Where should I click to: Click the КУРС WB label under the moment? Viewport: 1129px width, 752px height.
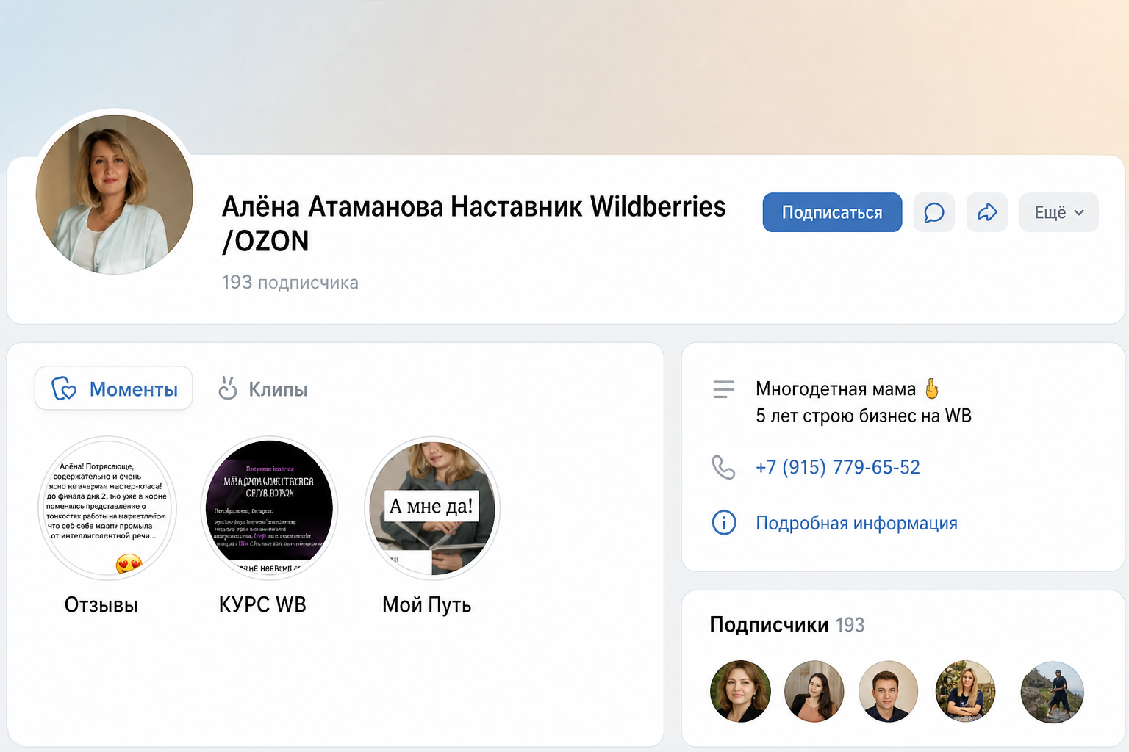262,604
